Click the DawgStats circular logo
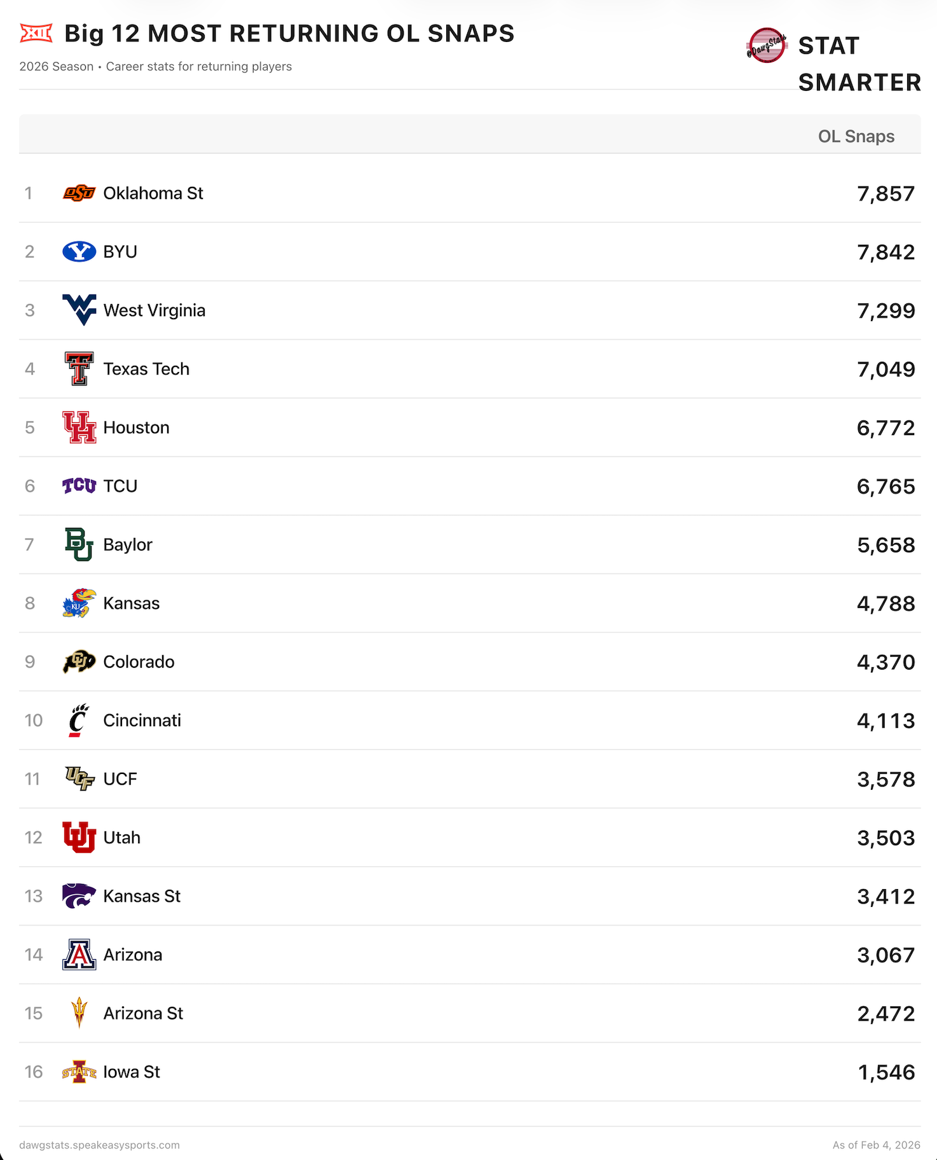Viewport: 937px width, 1160px height. [x=767, y=46]
